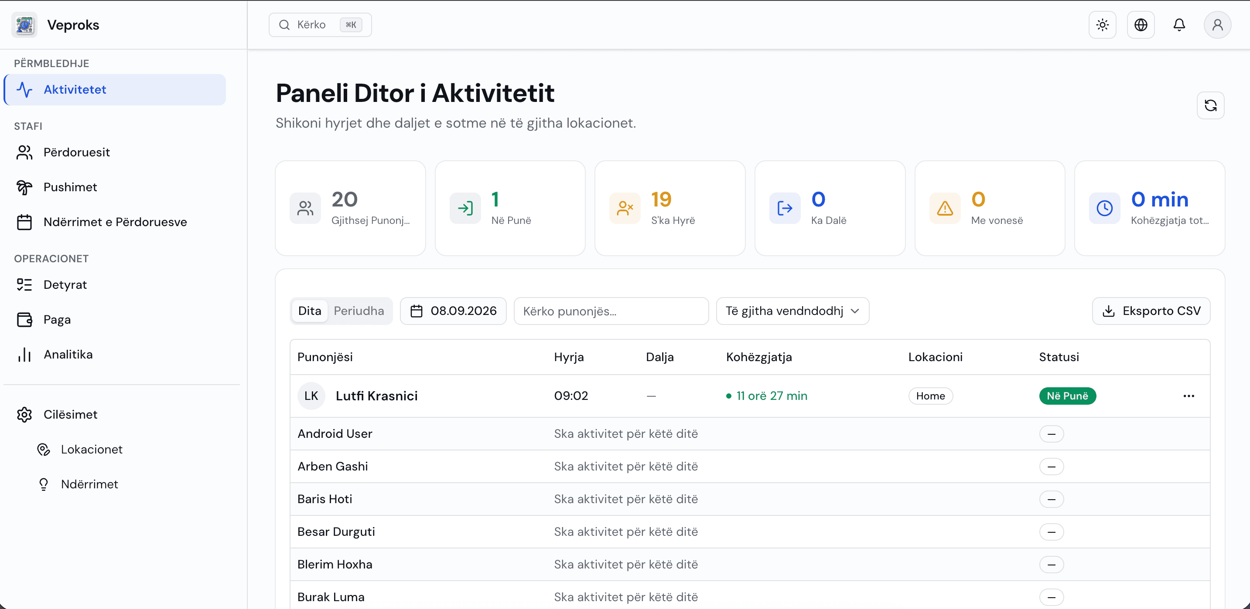
Task: Click the Paga wallet icon
Action: pyautogui.click(x=24, y=319)
